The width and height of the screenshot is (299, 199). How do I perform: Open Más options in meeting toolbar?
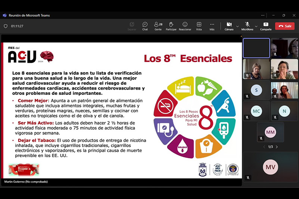click(212, 26)
